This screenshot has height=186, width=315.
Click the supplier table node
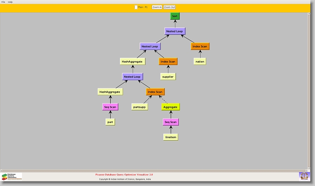[x=168, y=77]
